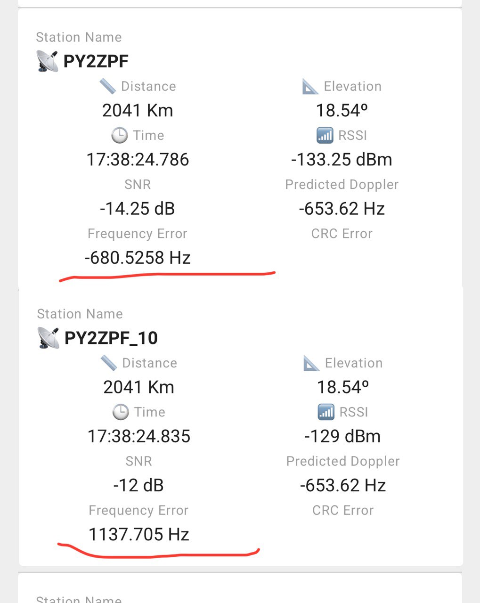The image size is (480, 603).
Task: Click the clock icon beside Time in PY2ZPF_10 card
Action: click(121, 412)
